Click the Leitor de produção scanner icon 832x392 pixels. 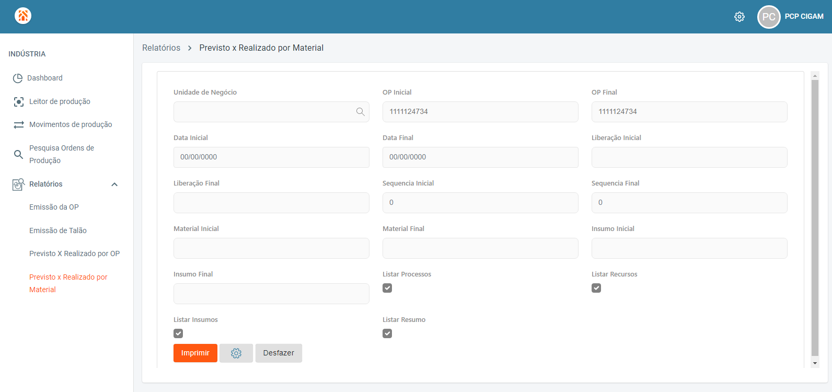19,101
